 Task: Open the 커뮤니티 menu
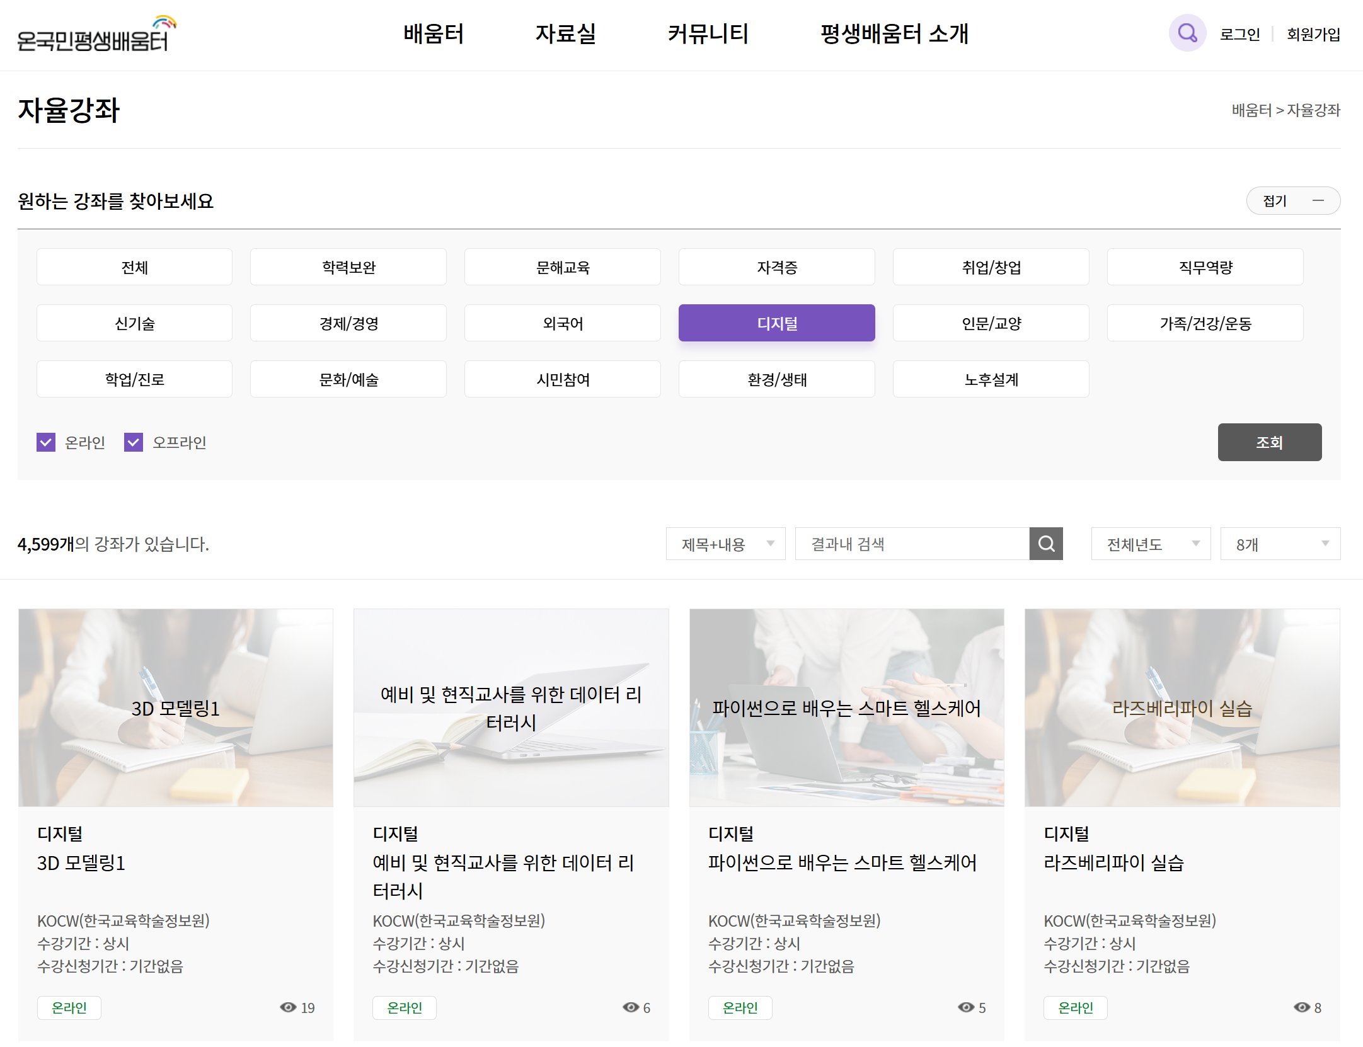(708, 34)
